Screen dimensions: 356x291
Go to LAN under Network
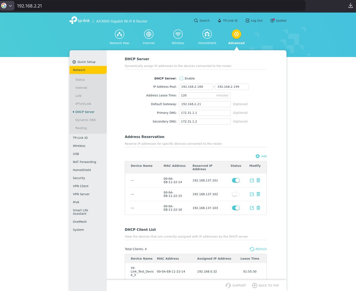(78, 96)
